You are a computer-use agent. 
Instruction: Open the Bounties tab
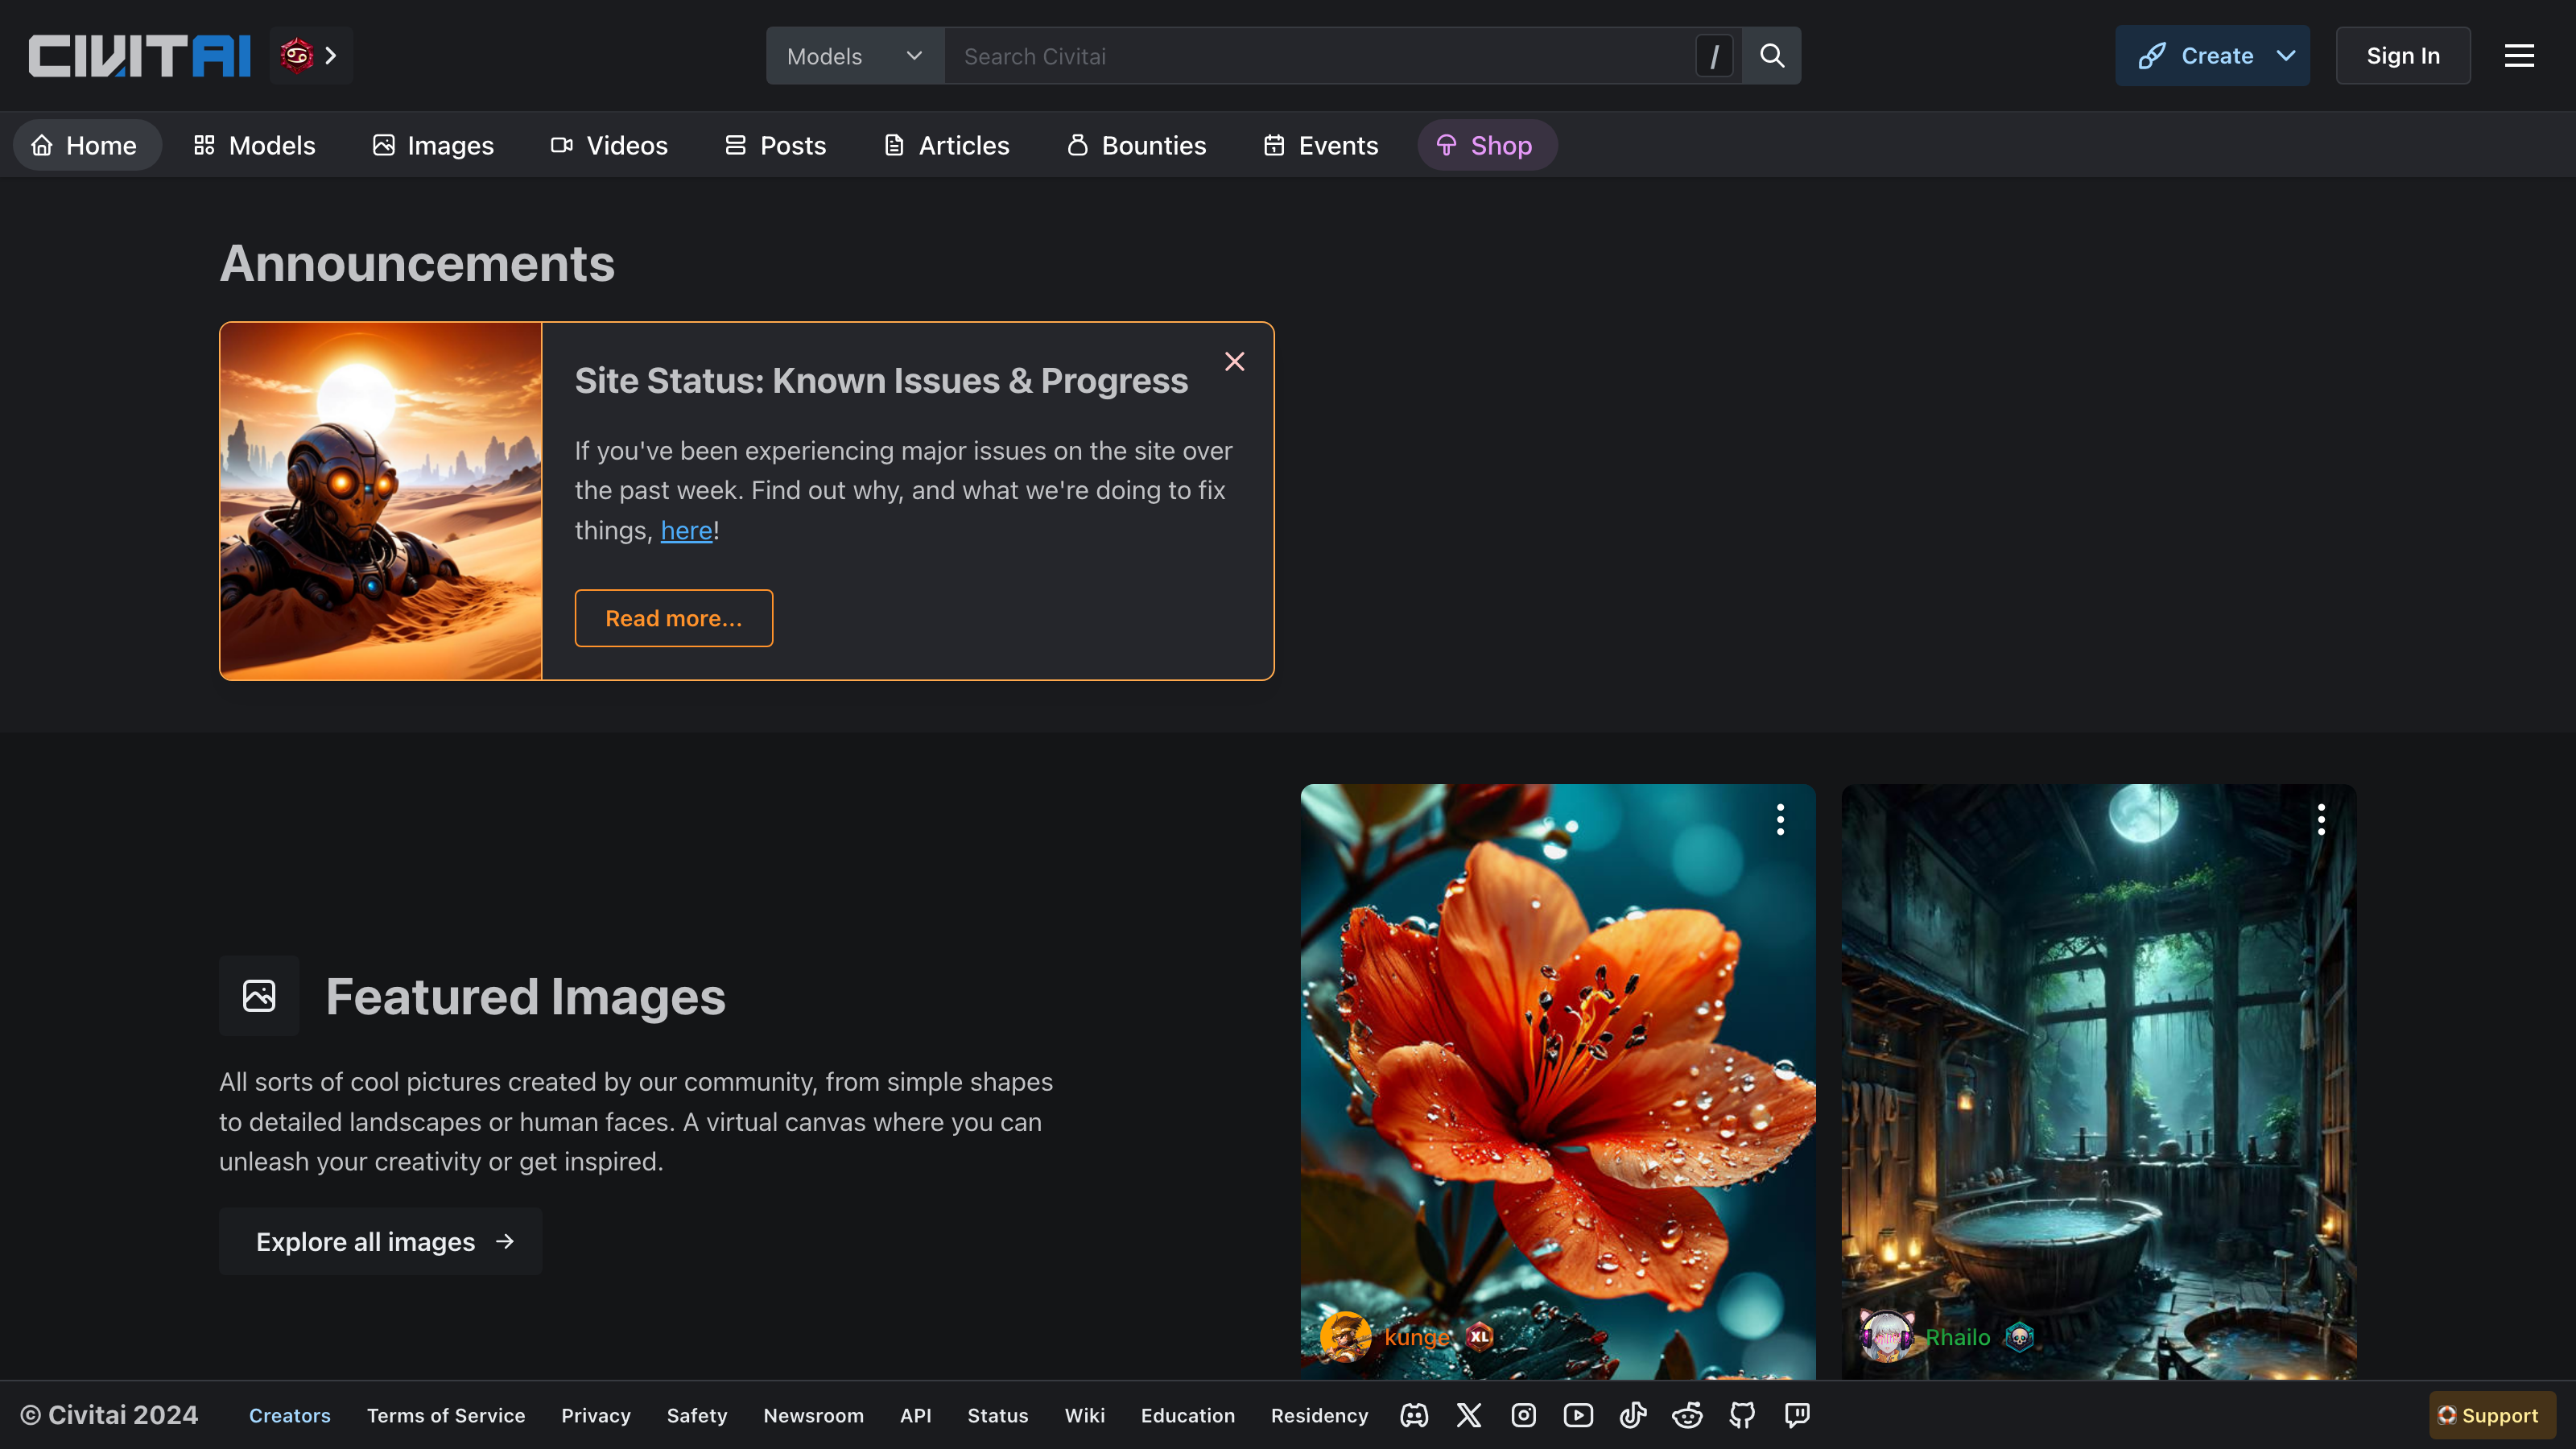[x=1137, y=145]
